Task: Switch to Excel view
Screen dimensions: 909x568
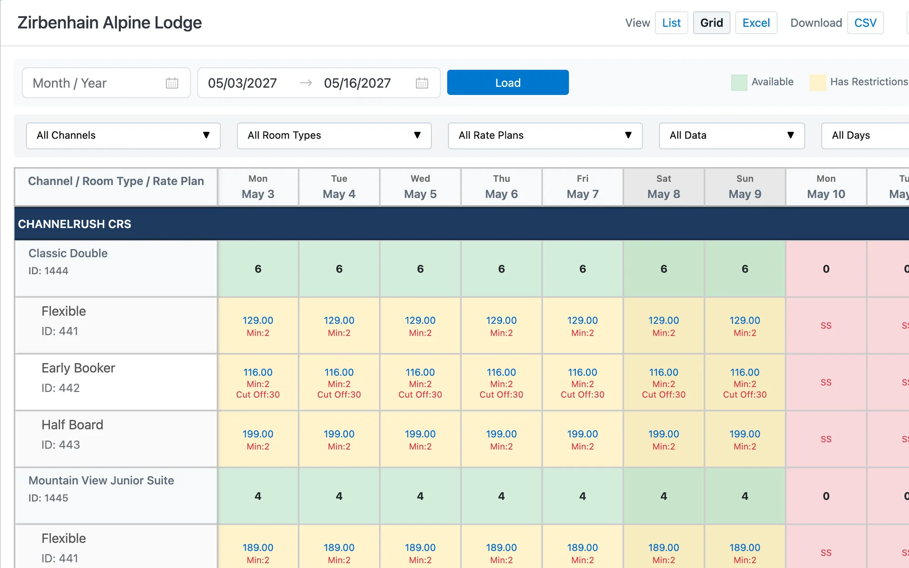Action: [x=756, y=23]
